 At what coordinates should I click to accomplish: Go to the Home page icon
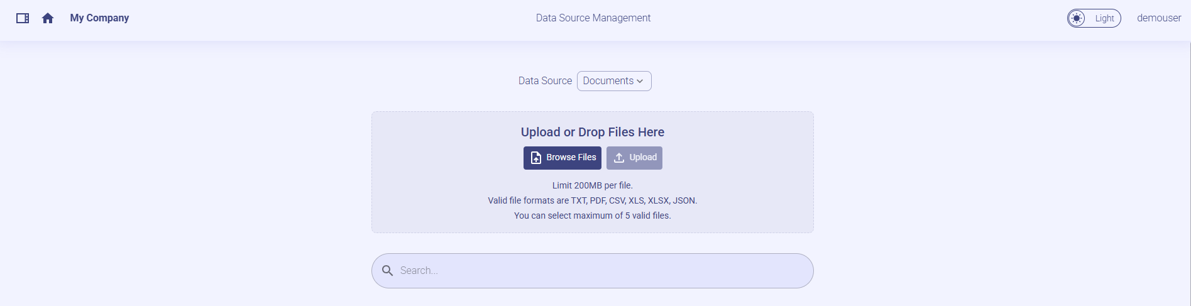coord(48,18)
